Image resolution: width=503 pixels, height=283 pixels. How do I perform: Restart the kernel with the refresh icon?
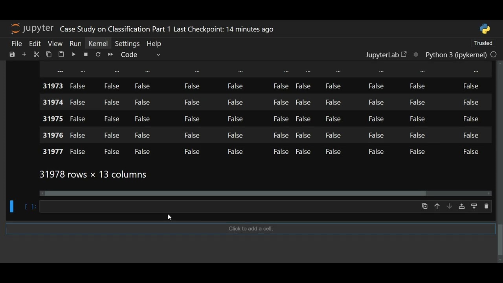(98, 55)
